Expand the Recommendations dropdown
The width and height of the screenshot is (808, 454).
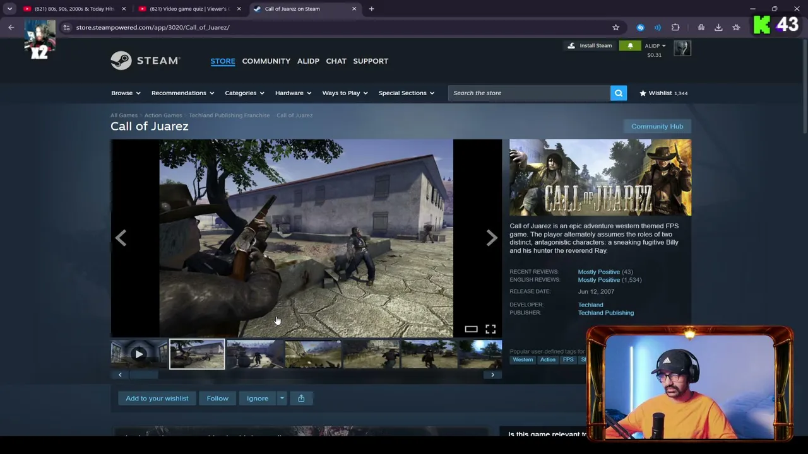pyautogui.click(x=182, y=93)
